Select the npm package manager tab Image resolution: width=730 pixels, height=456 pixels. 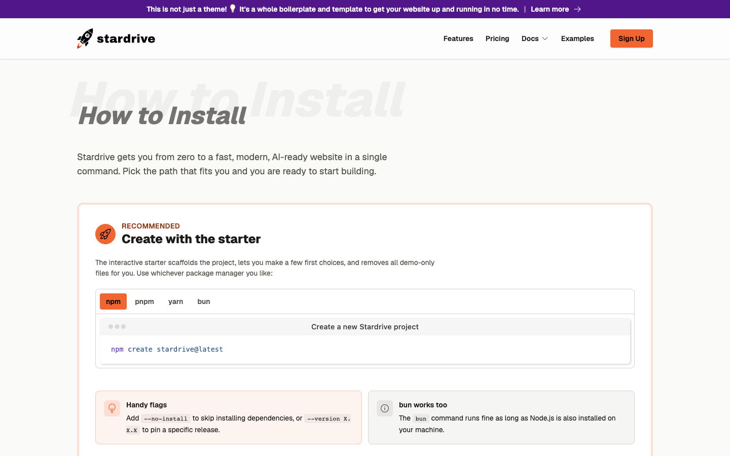(x=113, y=301)
